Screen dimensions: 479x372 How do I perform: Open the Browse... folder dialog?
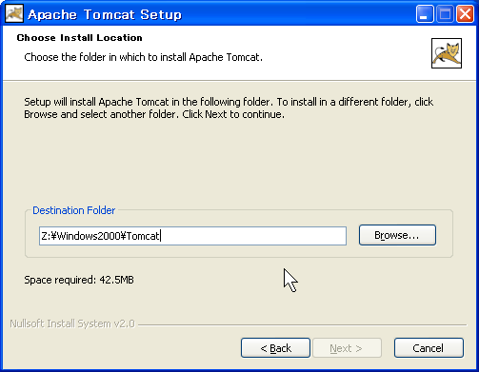pyautogui.click(x=397, y=235)
